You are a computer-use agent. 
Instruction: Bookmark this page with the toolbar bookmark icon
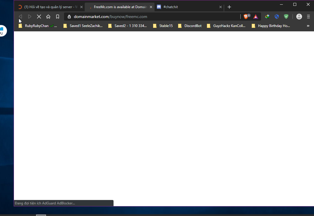pos(58,17)
